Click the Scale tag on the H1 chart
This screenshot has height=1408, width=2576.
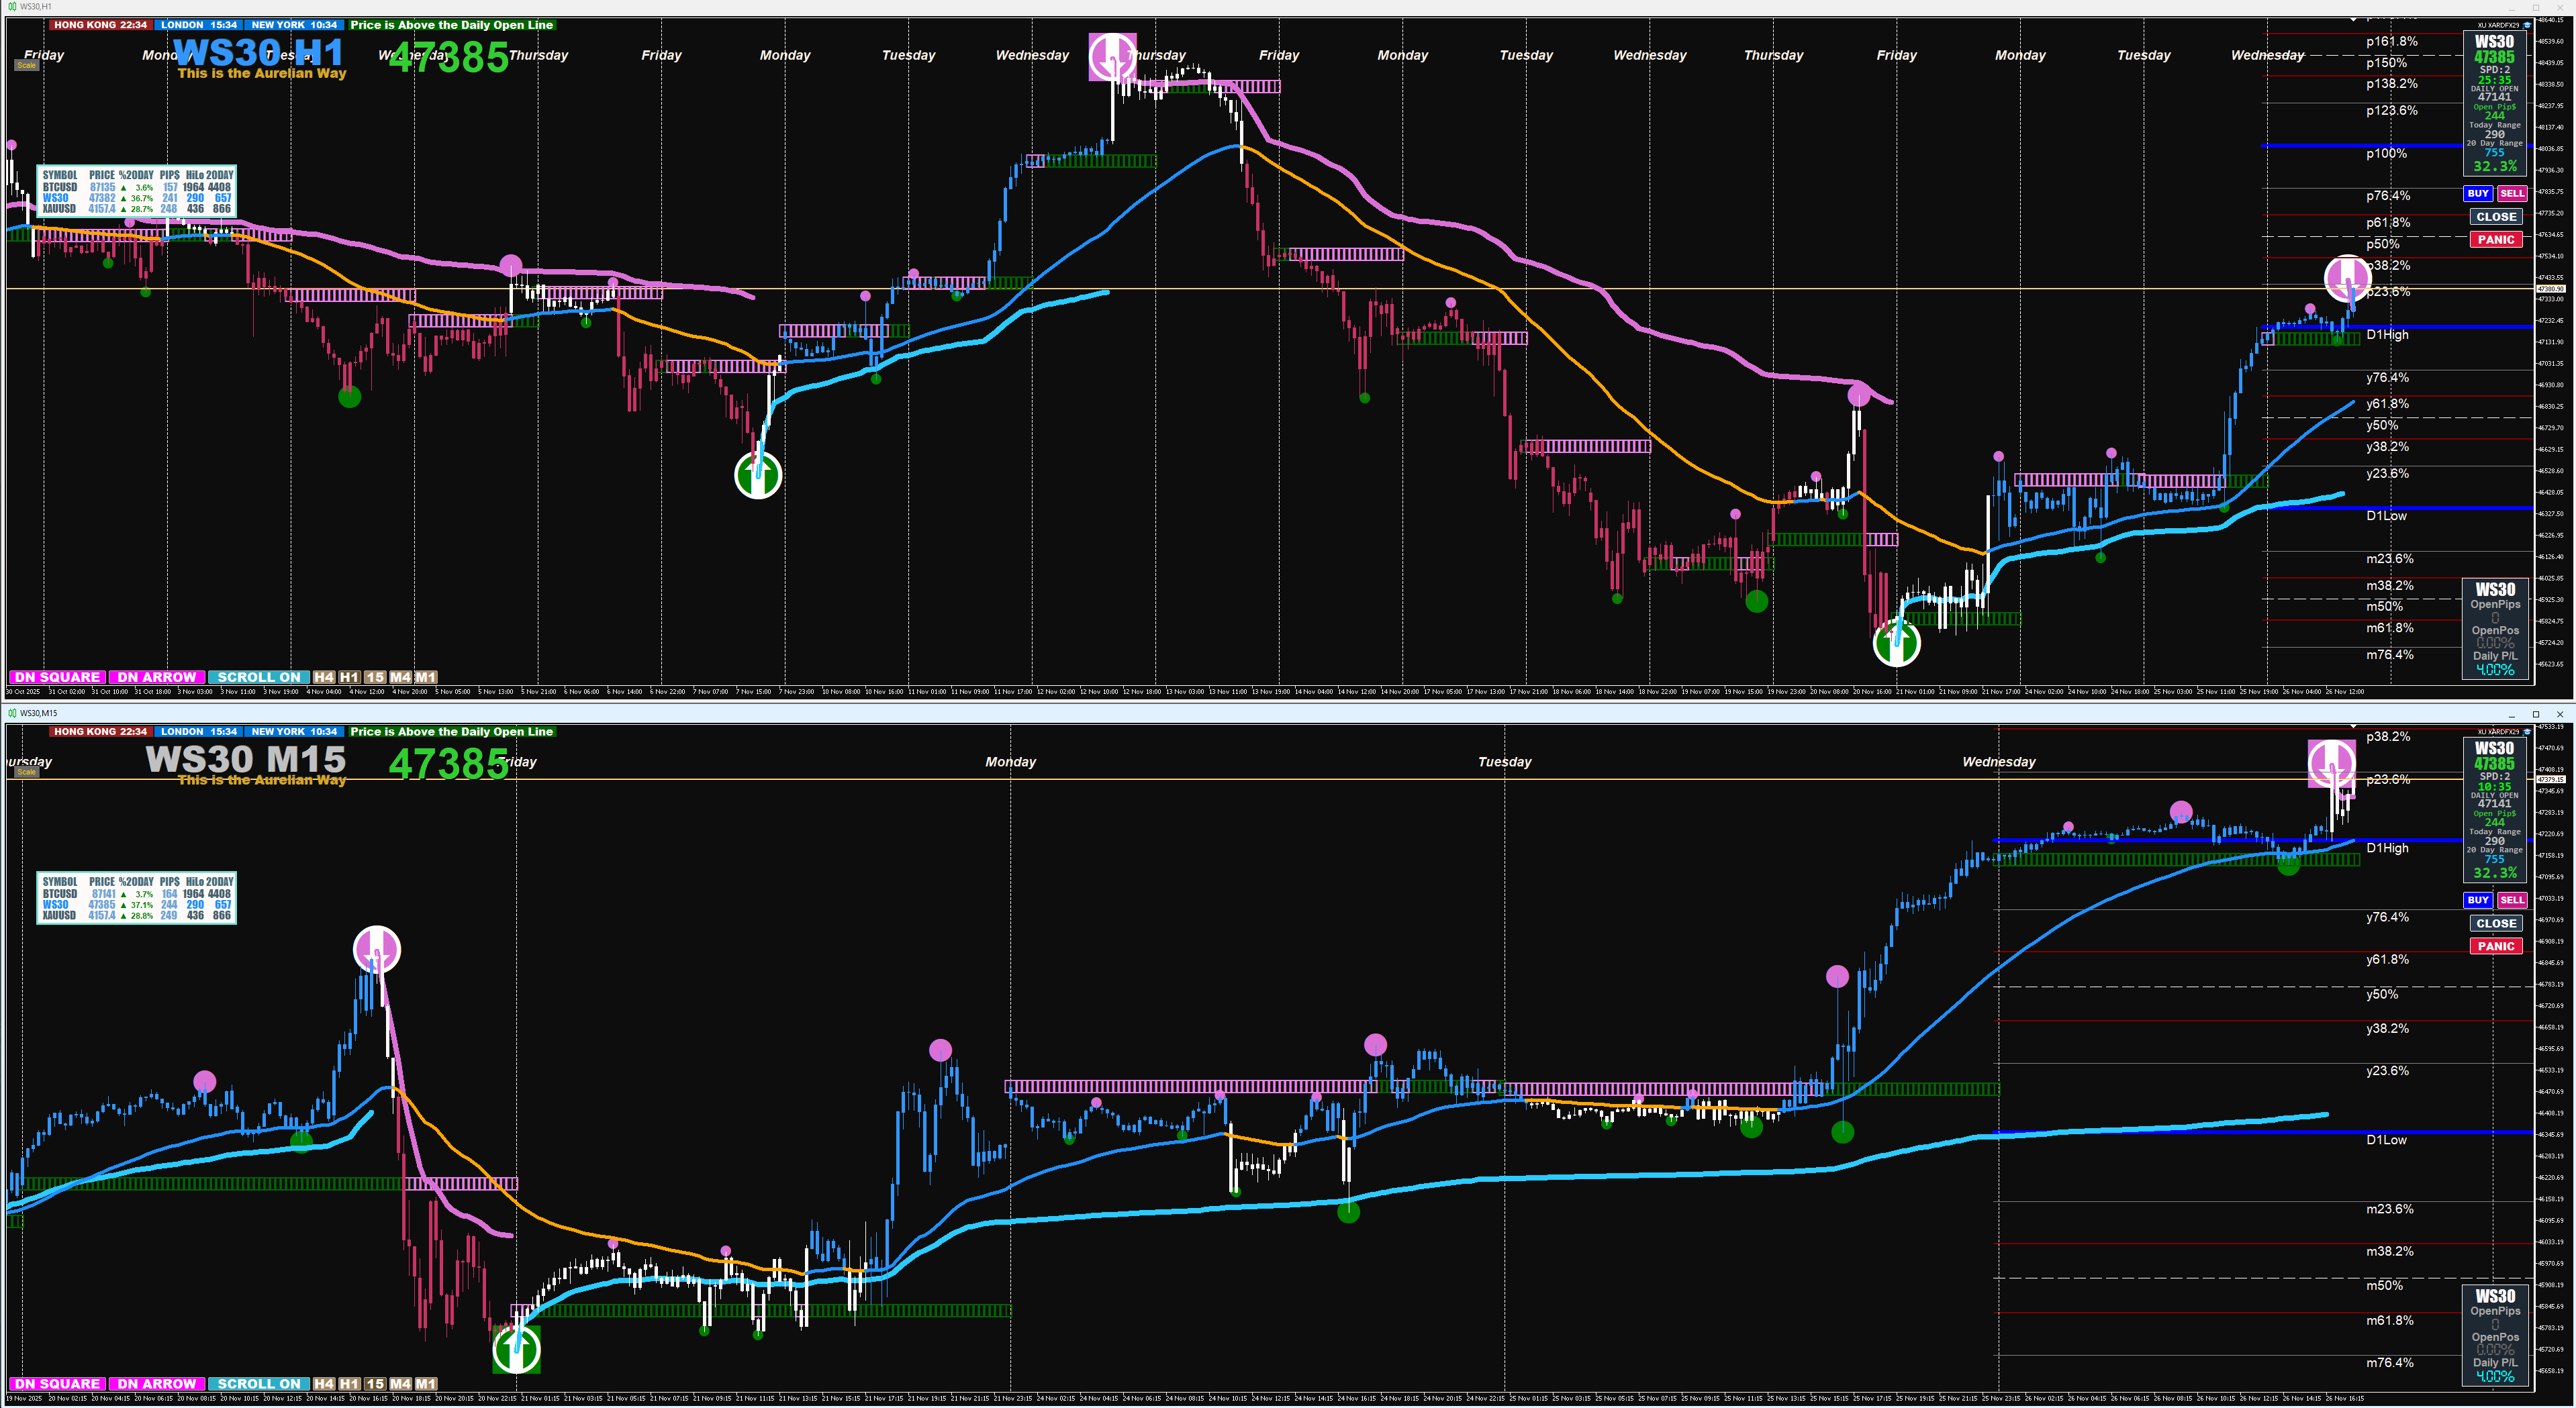click(26, 66)
